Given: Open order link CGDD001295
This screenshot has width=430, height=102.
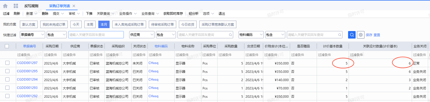Looking at the screenshot, I should click(x=27, y=71).
